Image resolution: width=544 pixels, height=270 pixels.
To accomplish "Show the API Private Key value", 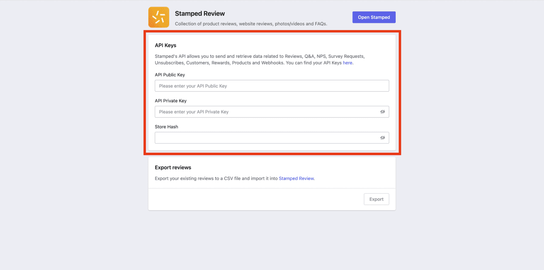I will [382, 112].
